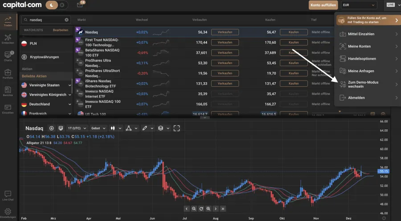Click the account funding banner
401x221 pixels.
pos(368,20)
